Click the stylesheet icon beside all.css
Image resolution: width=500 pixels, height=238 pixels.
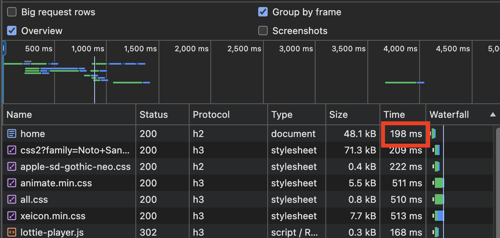click(x=12, y=200)
